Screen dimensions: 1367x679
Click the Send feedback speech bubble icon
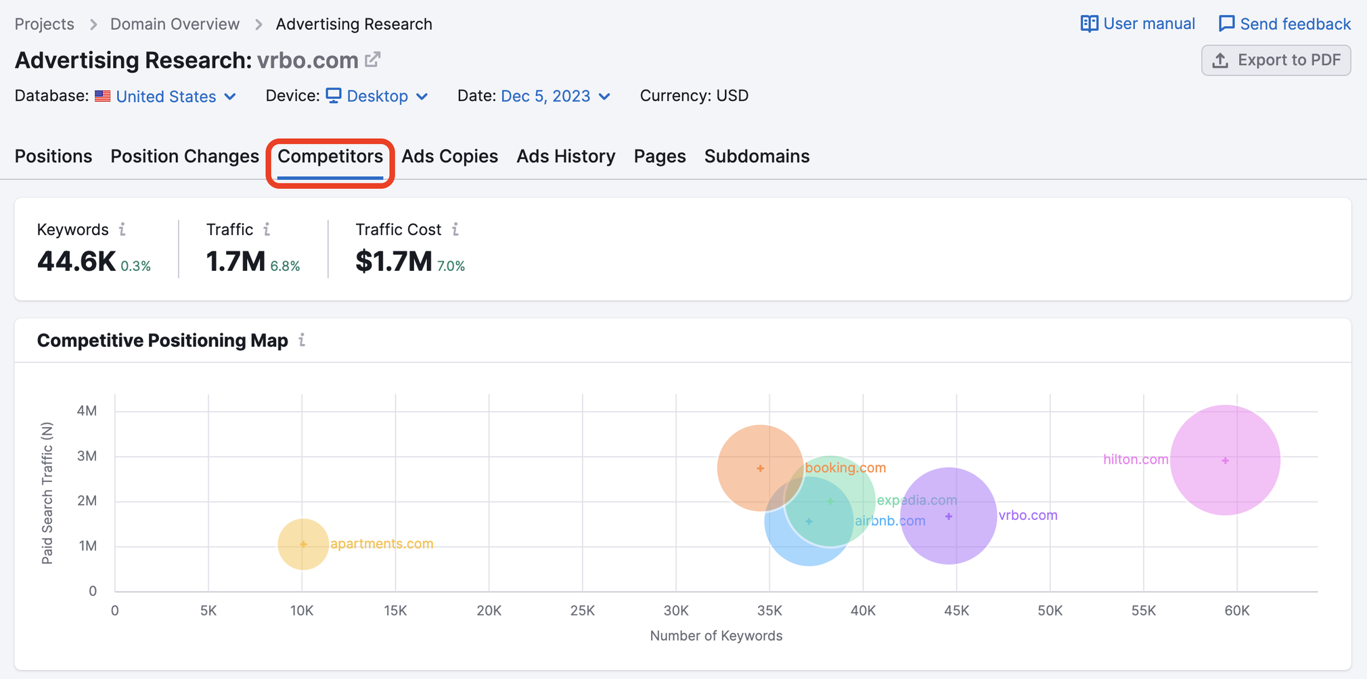tap(1226, 24)
